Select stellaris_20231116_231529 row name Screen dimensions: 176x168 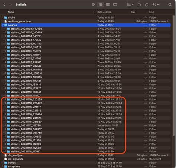(26, 118)
